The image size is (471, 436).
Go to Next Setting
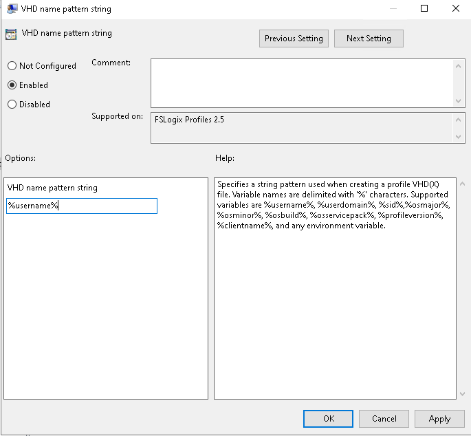click(369, 39)
